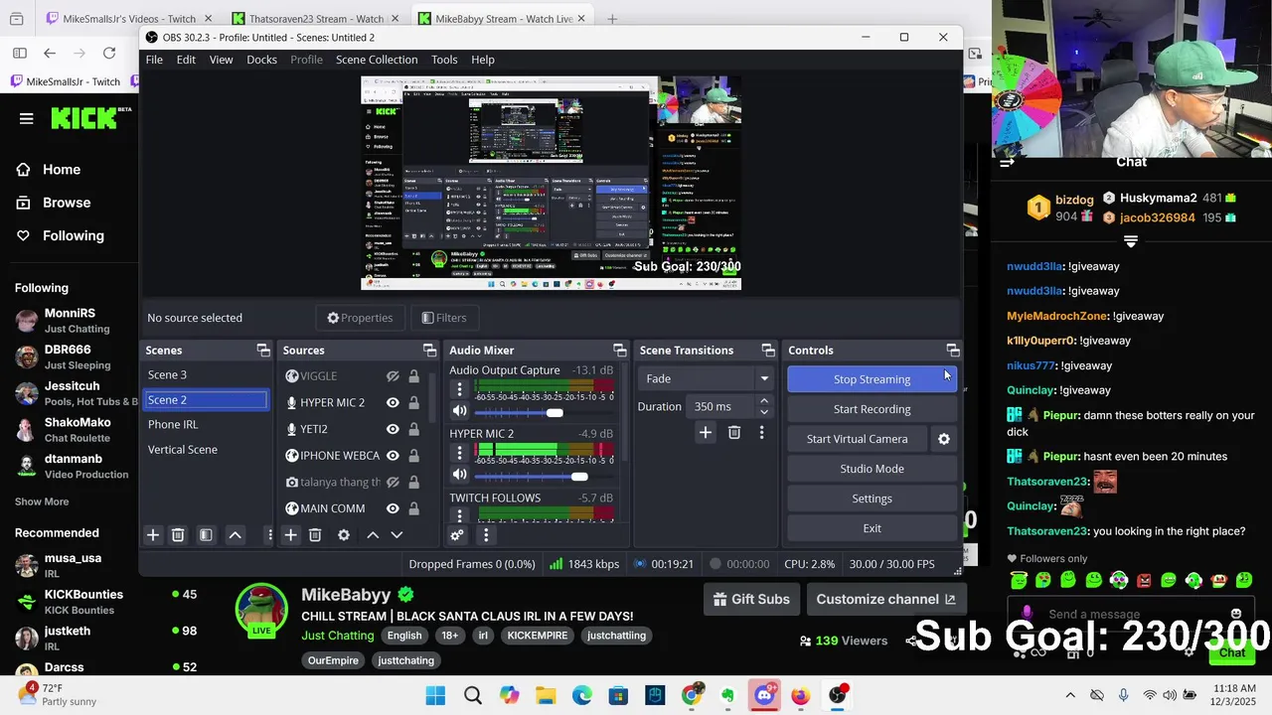Decrease transition duration with down arrow
Viewport: 1272px width, 715px height.
(763, 412)
